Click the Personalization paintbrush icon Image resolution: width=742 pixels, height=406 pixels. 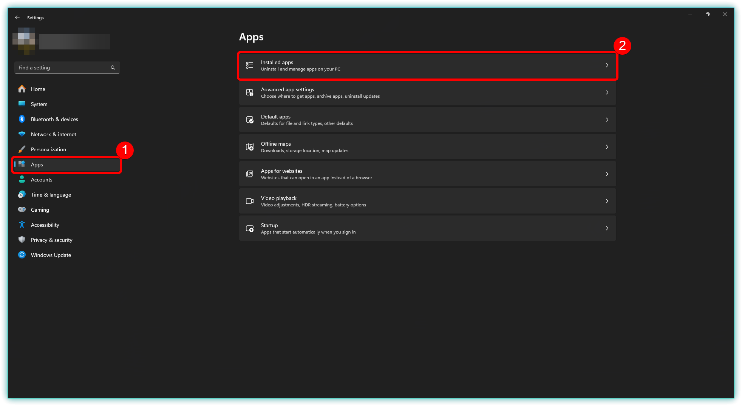(x=22, y=149)
